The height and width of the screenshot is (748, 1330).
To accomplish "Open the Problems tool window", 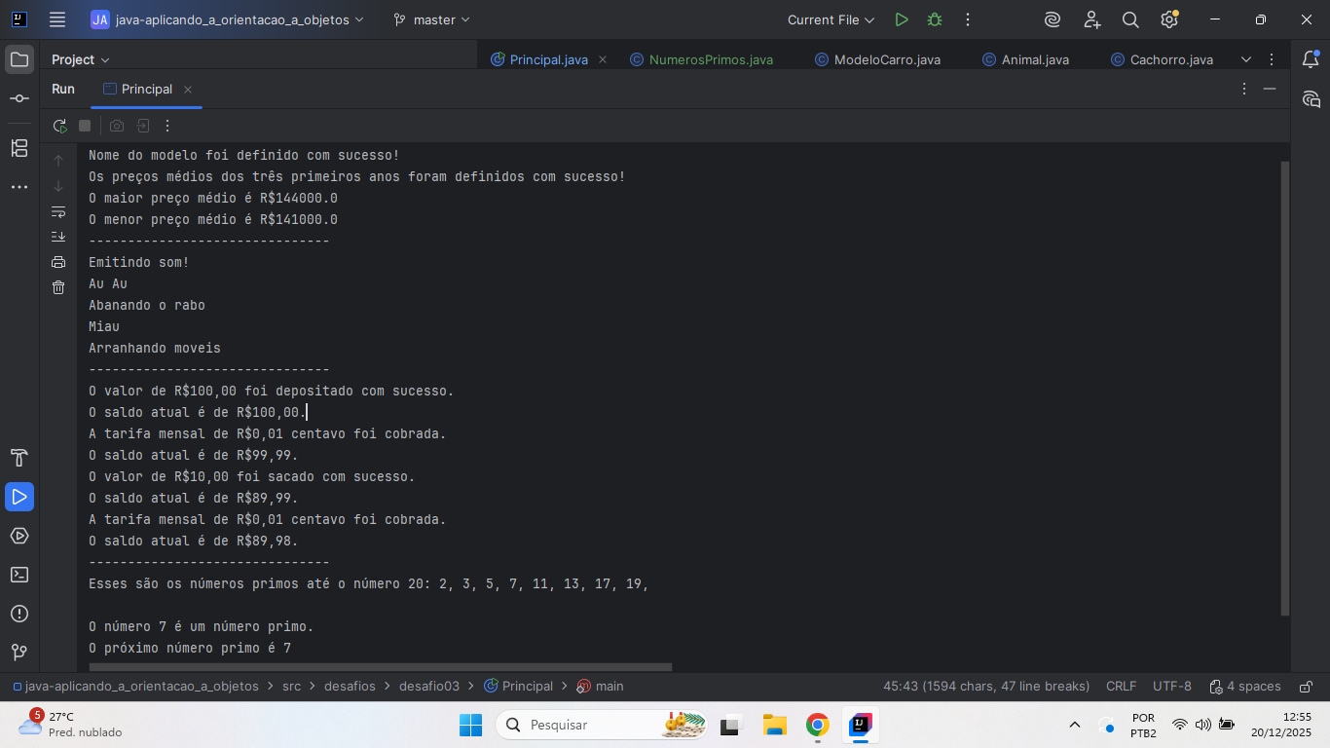I will (19, 614).
